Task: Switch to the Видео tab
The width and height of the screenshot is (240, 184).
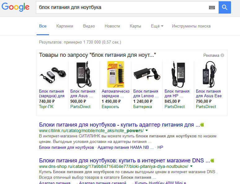Action: (89, 26)
